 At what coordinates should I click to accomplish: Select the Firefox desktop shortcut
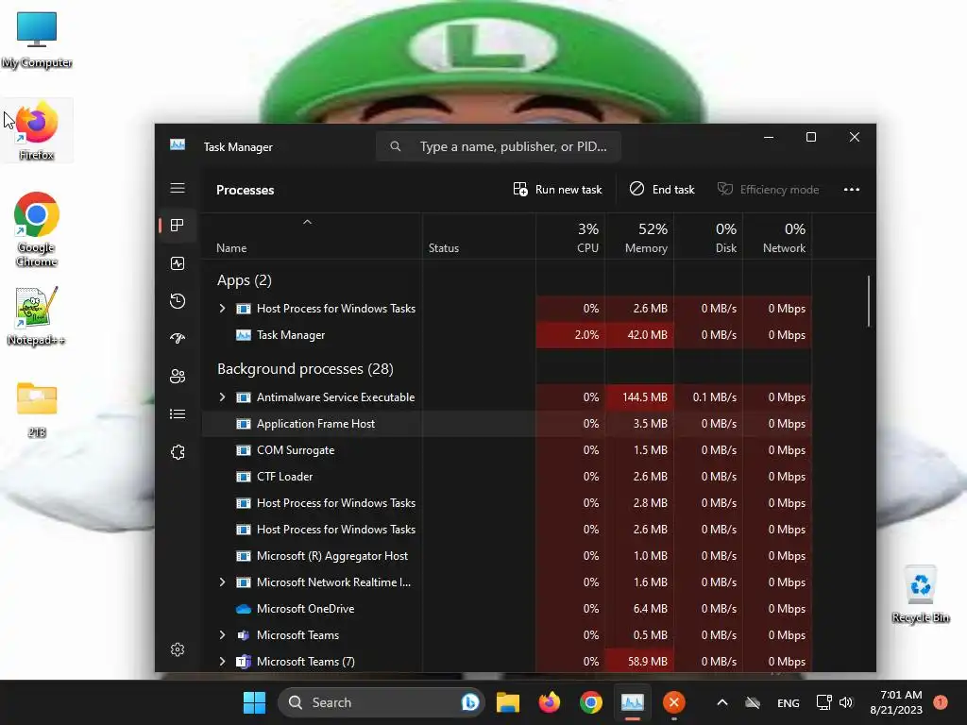[37, 131]
